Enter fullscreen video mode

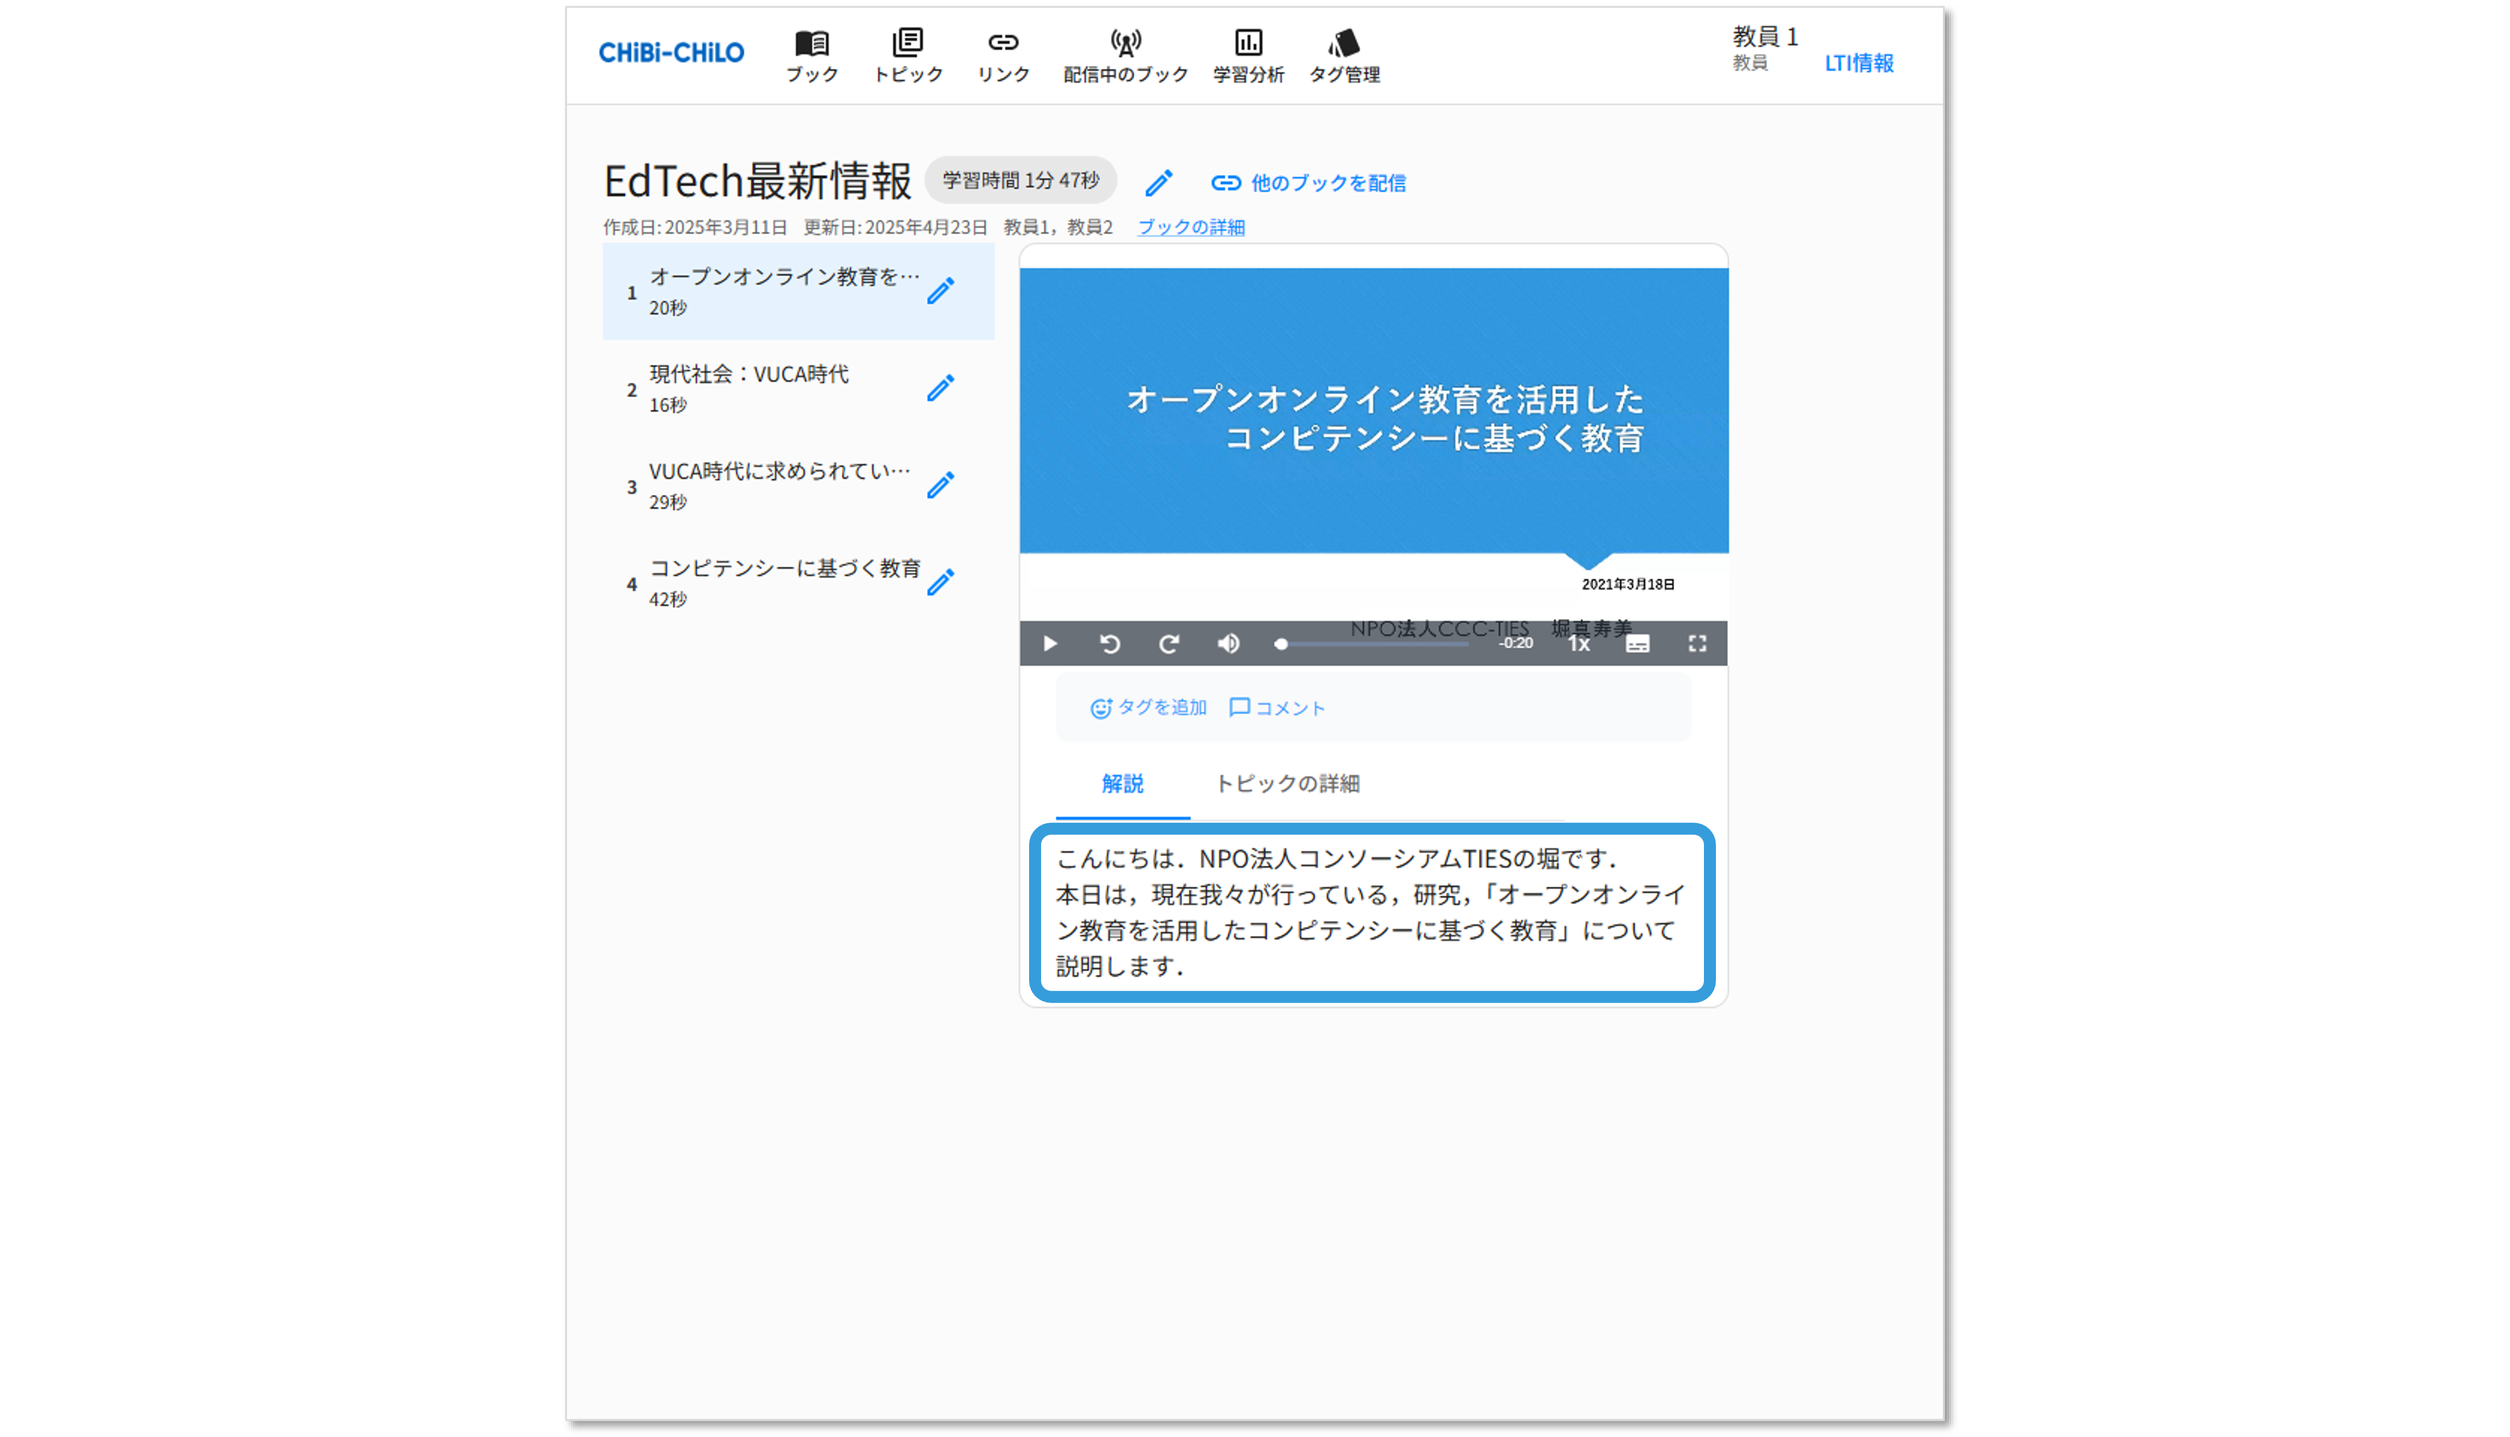pyautogui.click(x=1697, y=643)
